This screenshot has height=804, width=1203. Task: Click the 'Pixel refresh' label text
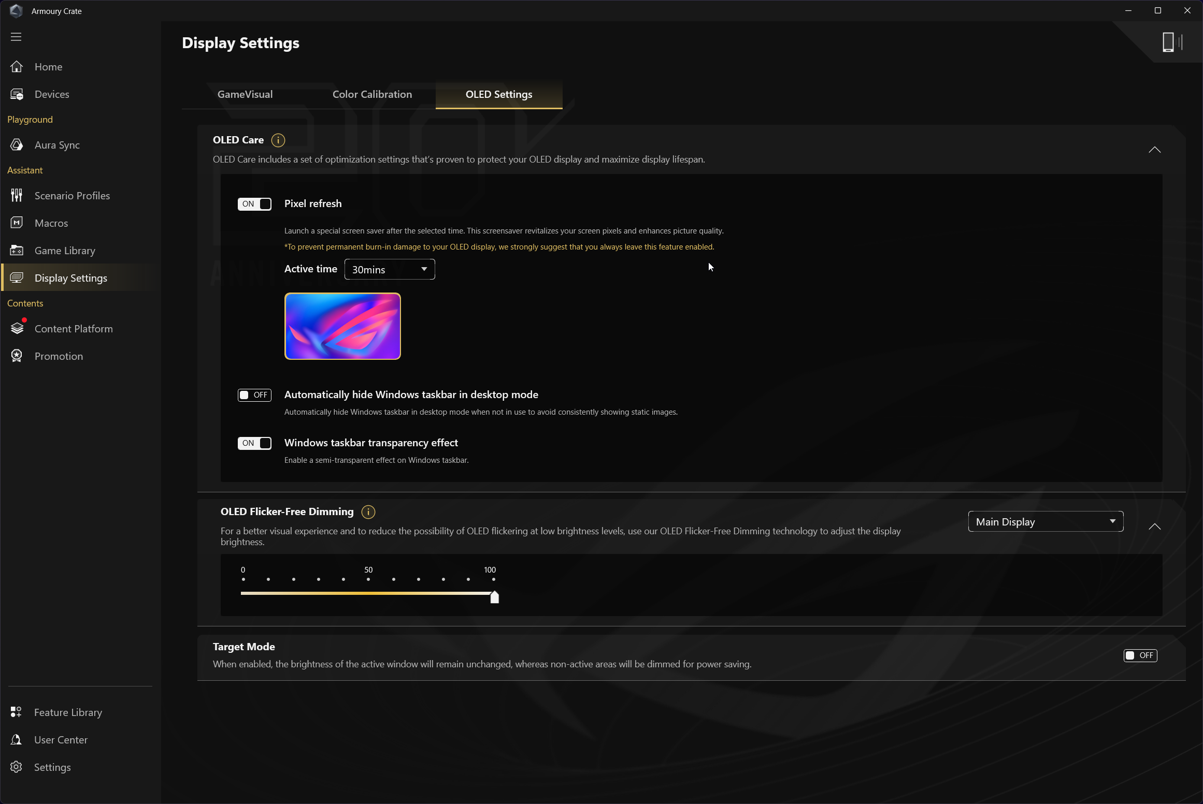tap(313, 203)
